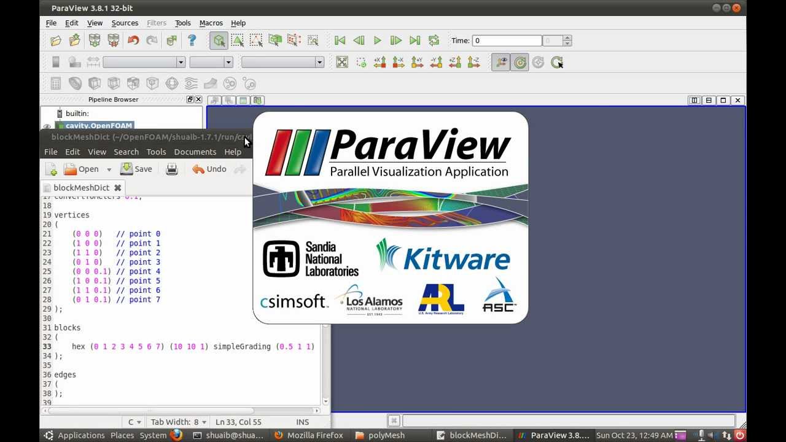Close the blockMeshDict tab
The image size is (786, 442).
pyautogui.click(x=117, y=188)
